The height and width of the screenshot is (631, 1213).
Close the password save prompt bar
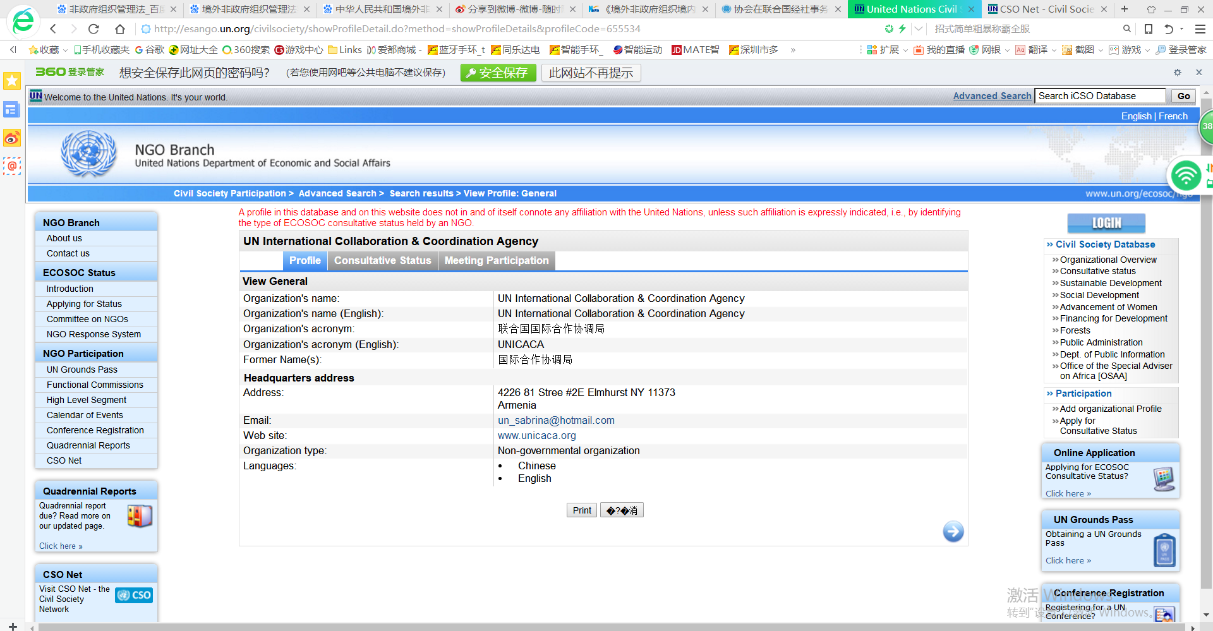[x=1198, y=73]
